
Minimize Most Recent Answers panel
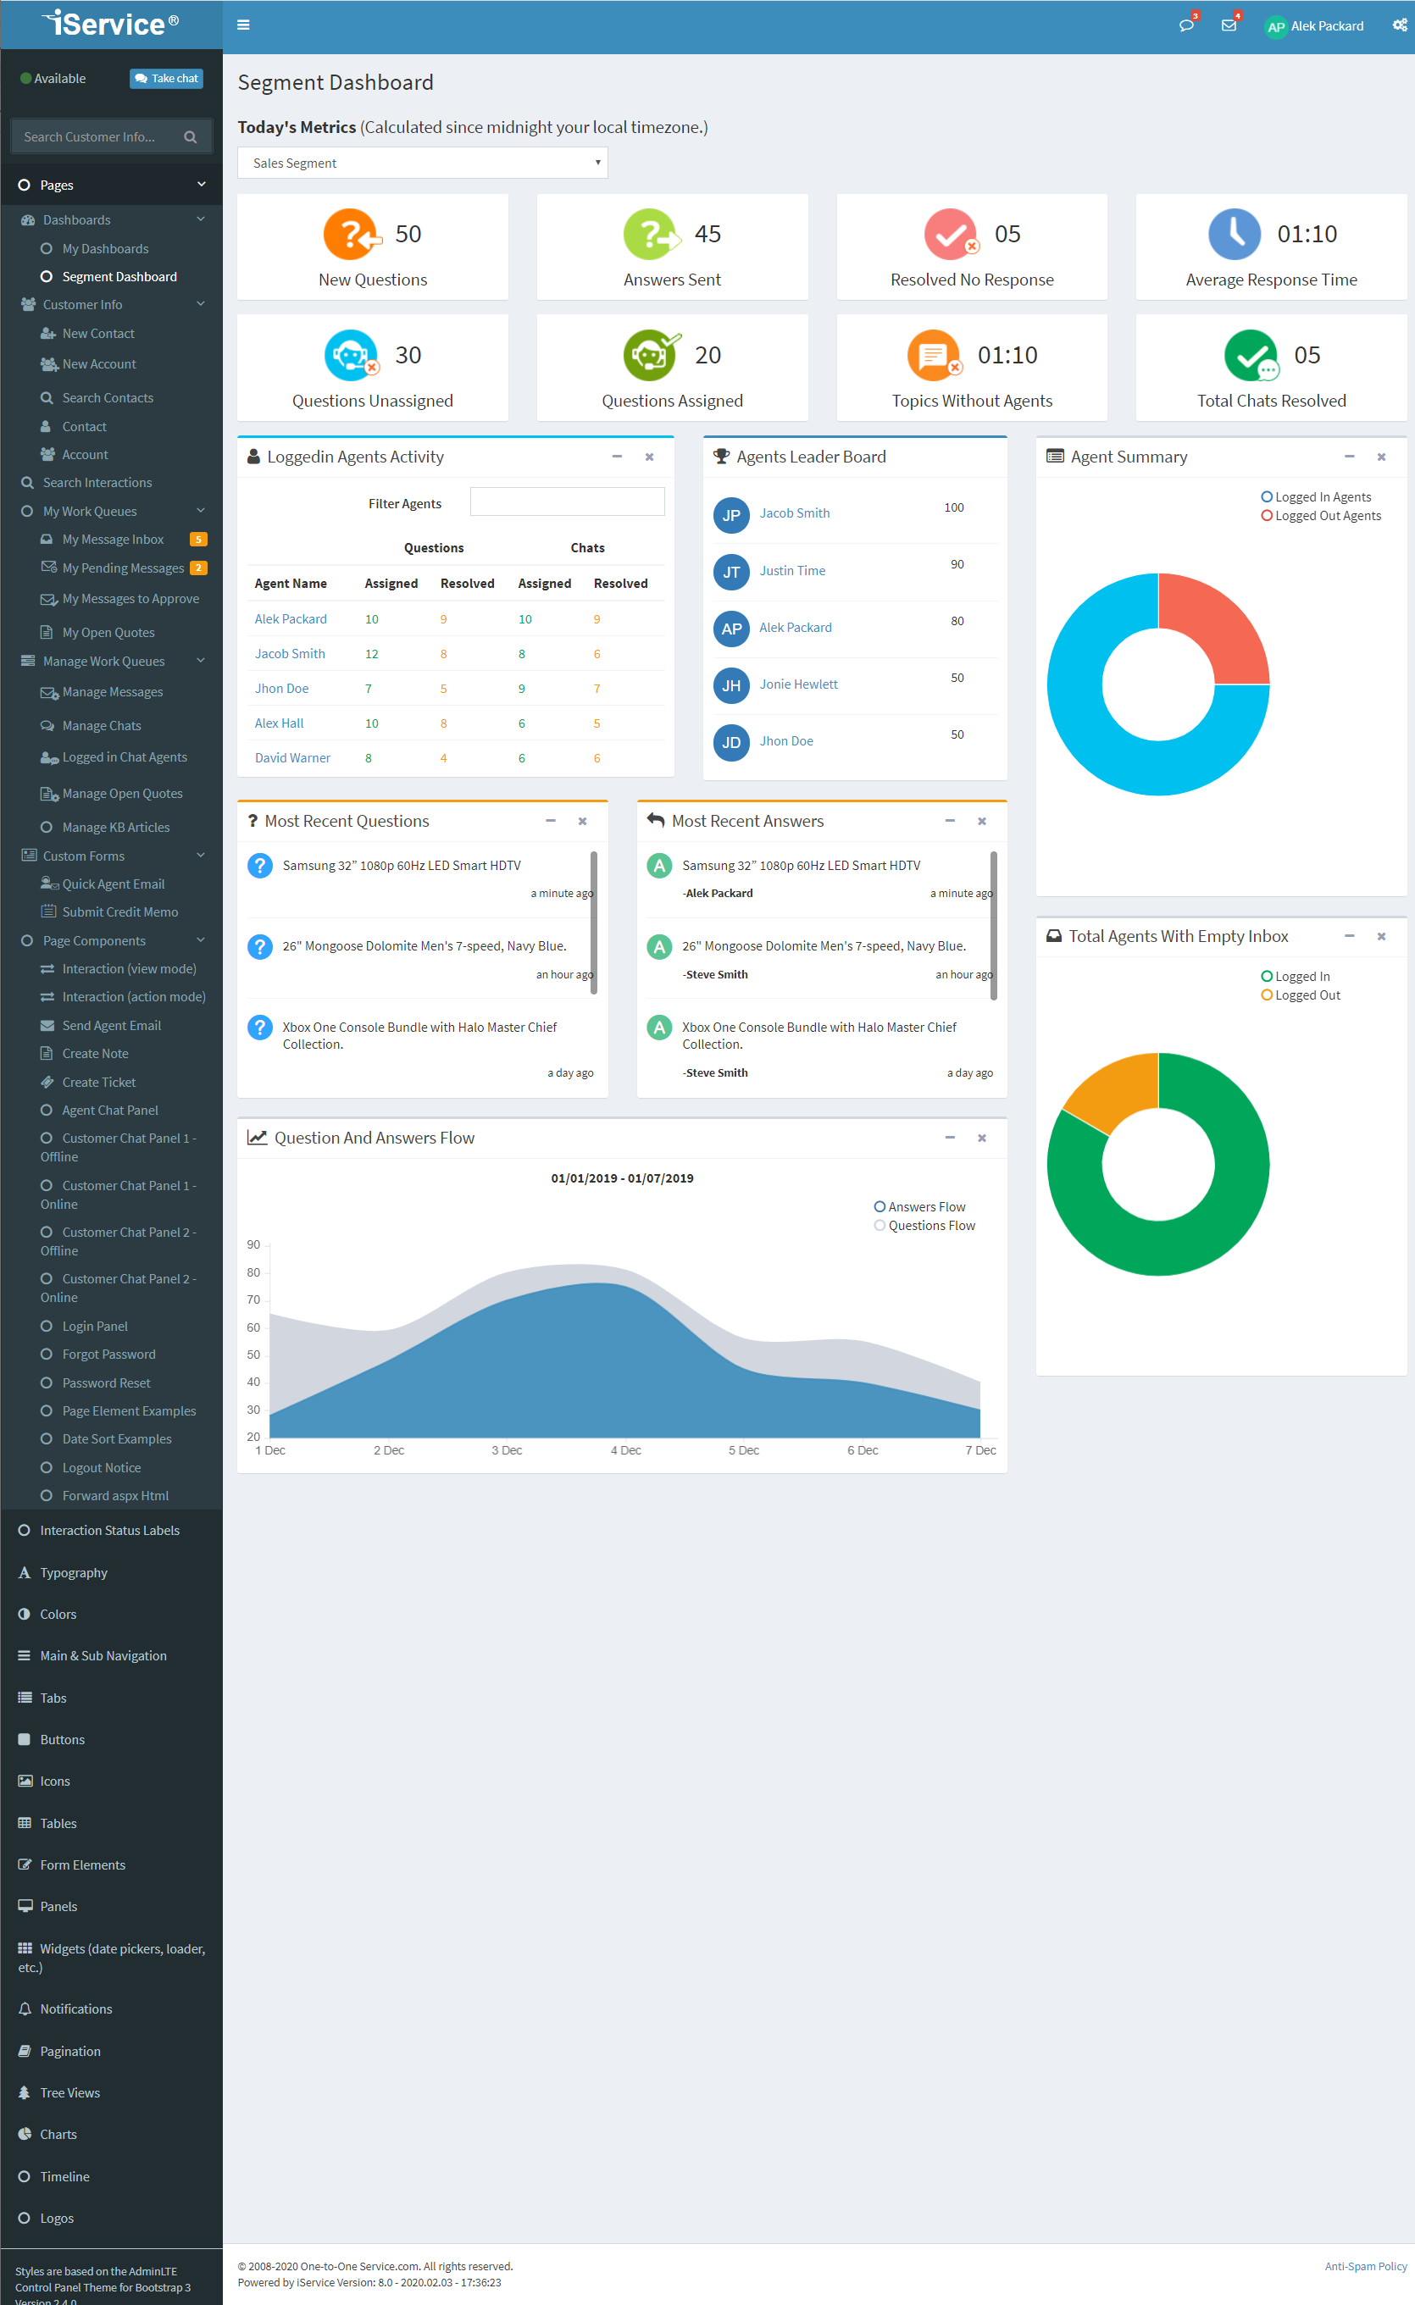[x=950, y=820]
